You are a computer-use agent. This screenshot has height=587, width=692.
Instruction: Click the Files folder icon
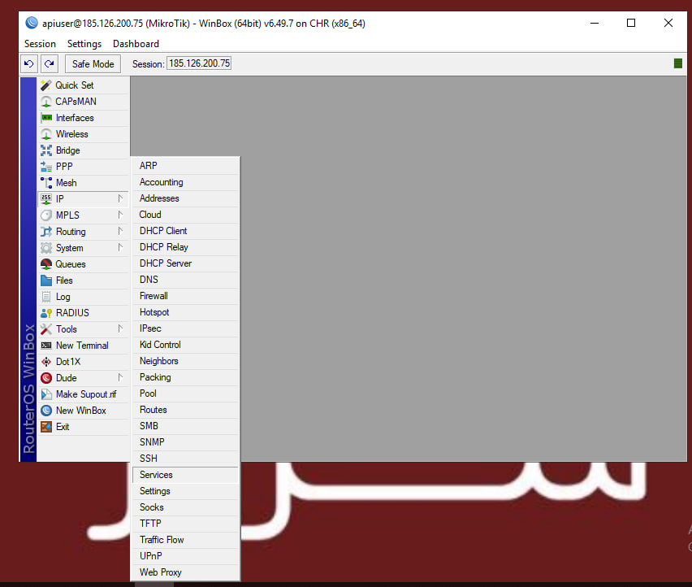click(46, 280)
